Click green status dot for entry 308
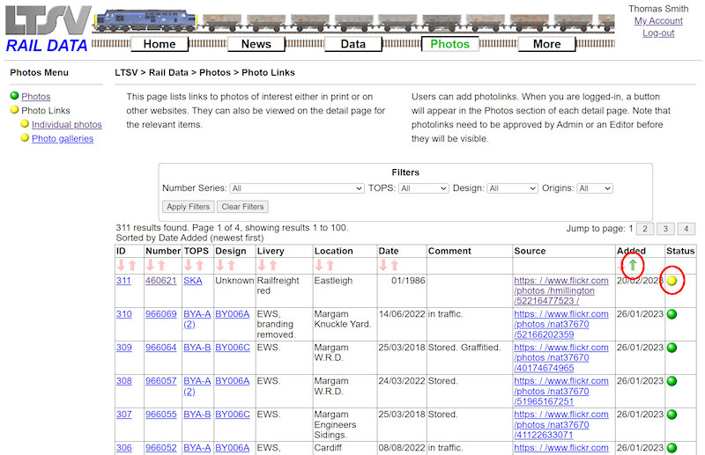Screen dimensions: 705x455 (x=672, y=381)
